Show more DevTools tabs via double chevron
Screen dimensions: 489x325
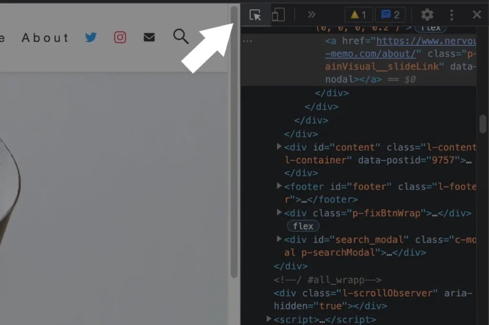[311, 15]
